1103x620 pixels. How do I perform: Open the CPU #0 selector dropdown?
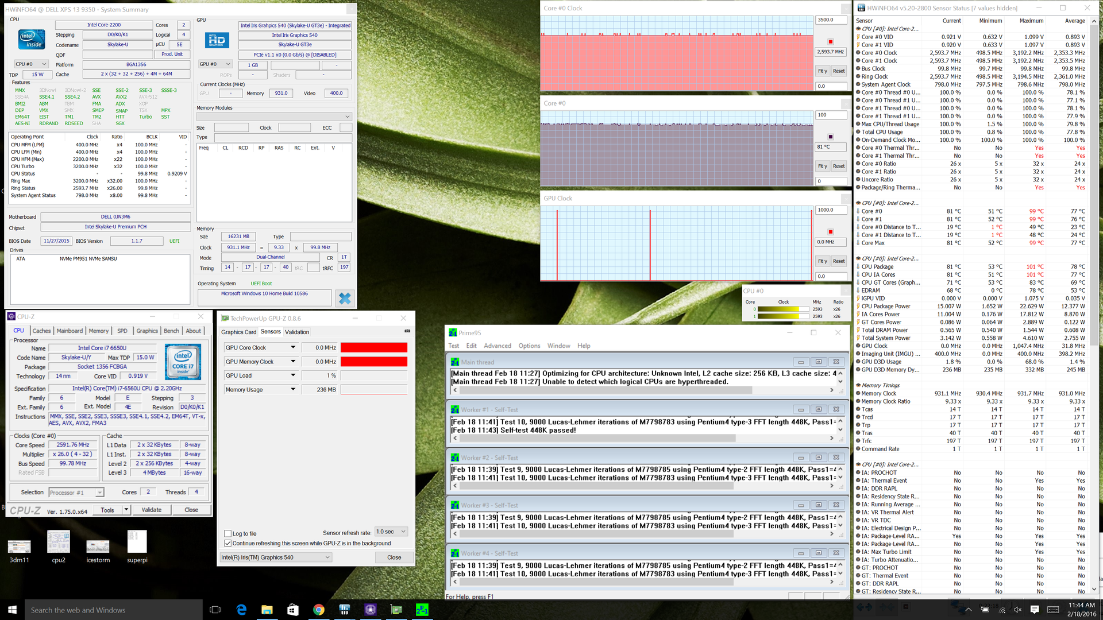coord(31,64)
